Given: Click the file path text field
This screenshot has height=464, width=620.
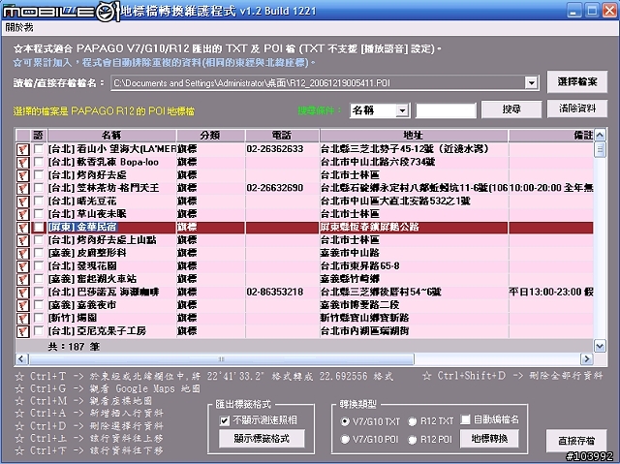Looking at the screenshot, I should [319, 83].
